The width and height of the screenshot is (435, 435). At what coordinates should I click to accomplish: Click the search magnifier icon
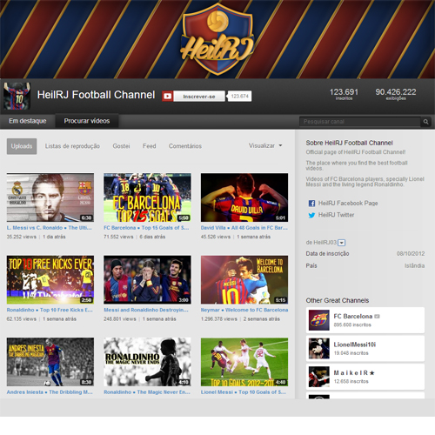click(425, 122)
